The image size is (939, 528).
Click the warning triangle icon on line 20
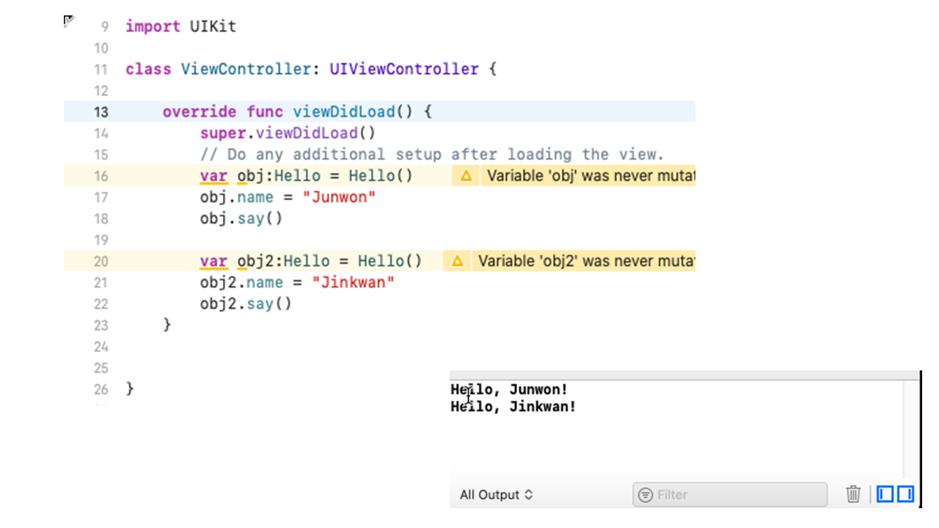pos(457,261)
